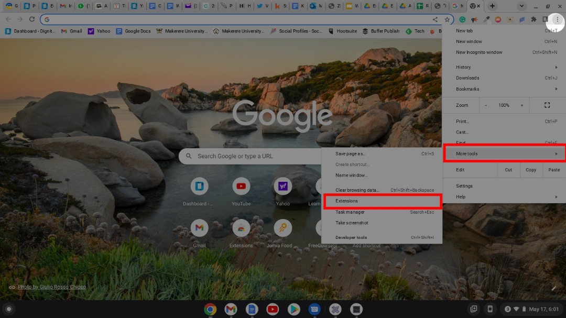
Task: Open the Google Docs bookmark
Action: pyautogui.click(x=133, y=31)
